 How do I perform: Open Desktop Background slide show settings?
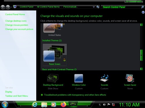[53, 82]
